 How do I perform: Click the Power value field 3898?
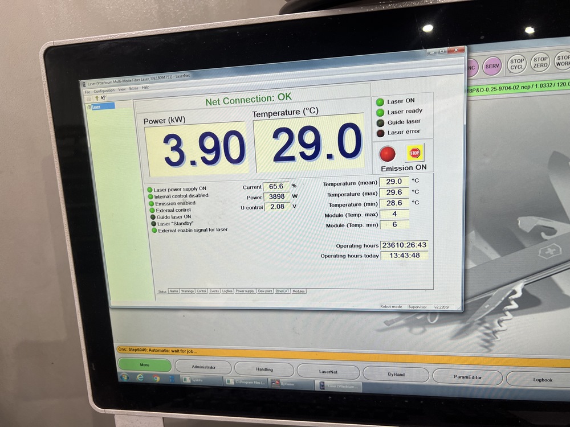point(276,197)
